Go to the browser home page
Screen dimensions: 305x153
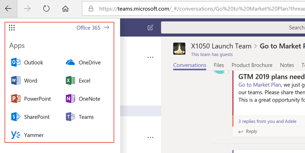pyautogui.click(x=65, y=9)
